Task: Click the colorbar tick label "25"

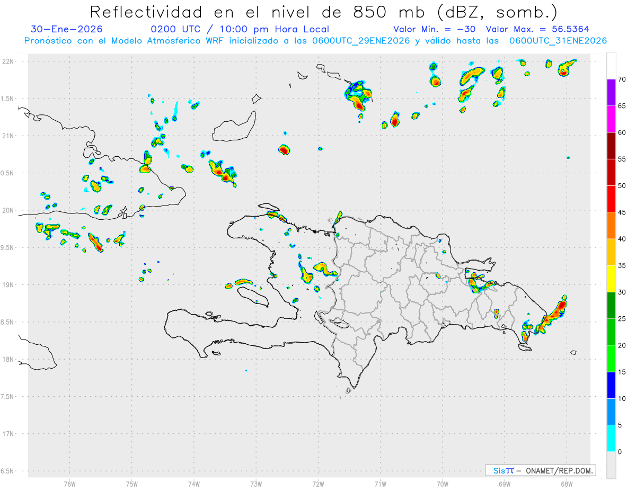Action: 622,319
